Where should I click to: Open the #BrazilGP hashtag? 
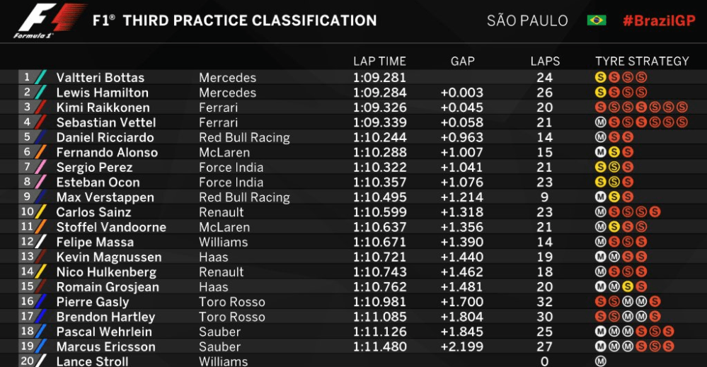tap(659, 21)
